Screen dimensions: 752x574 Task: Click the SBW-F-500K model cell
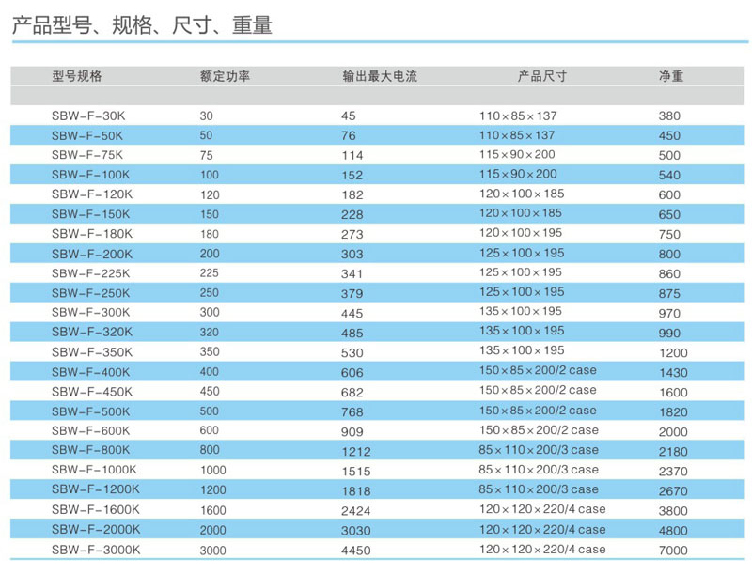pos(91,411)
